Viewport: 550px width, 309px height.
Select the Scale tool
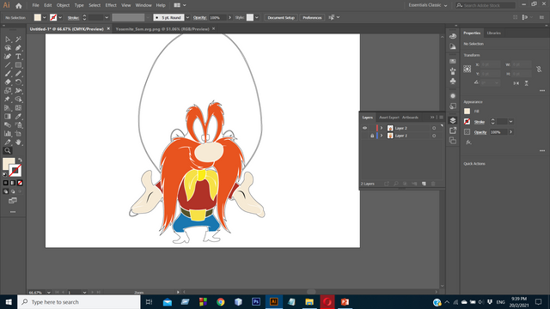click(x=8, y=91)
